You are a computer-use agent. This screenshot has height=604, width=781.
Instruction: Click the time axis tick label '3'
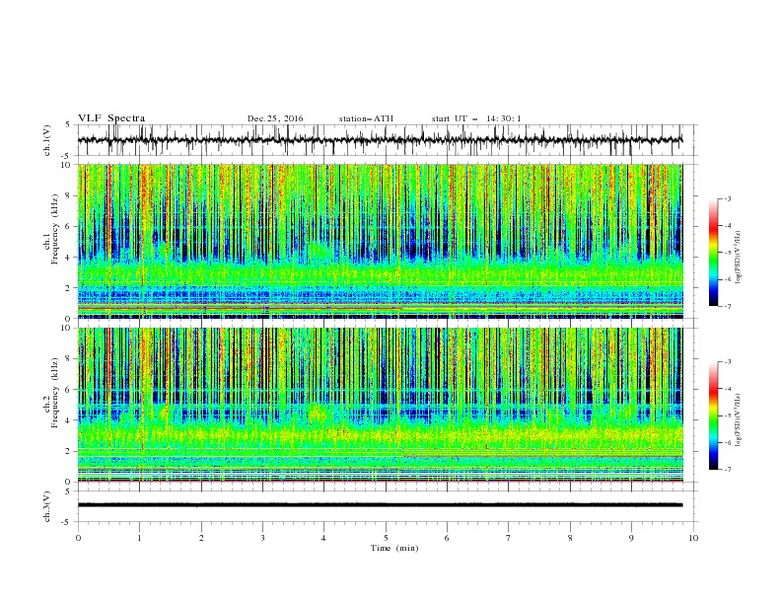(x=262, y=538)
